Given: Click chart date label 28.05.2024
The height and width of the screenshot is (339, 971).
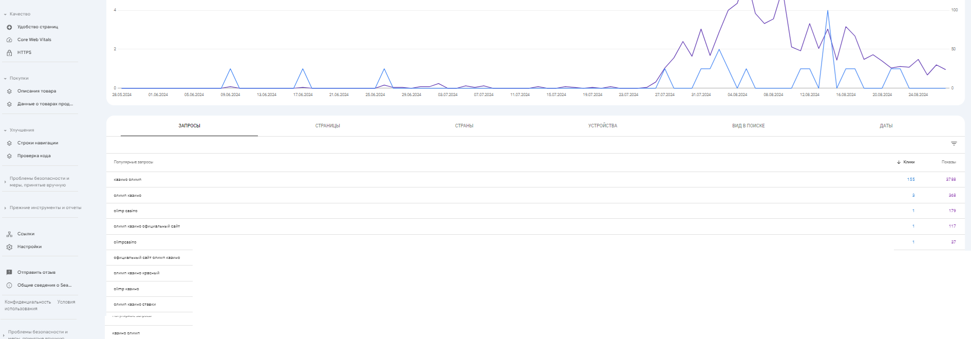Looking at the screenshot, I should click(122, 95).
